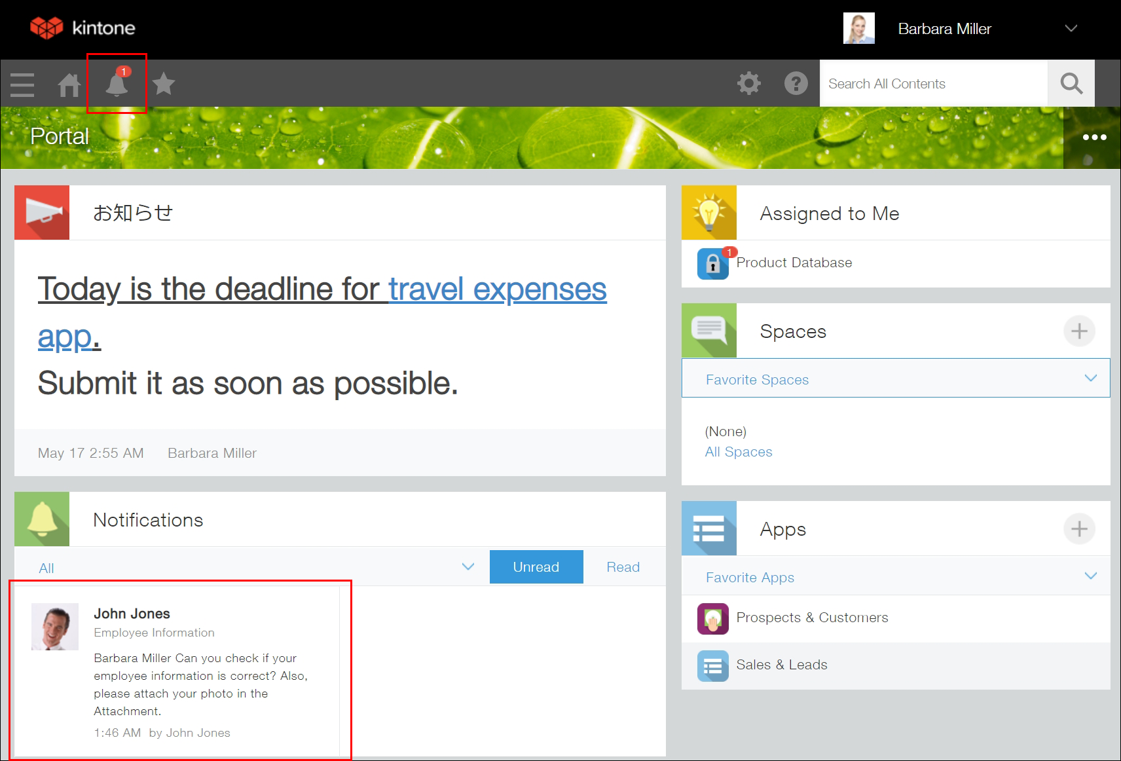
Task: Open the Prospects & Customers app icon
Action: point(712,618)
